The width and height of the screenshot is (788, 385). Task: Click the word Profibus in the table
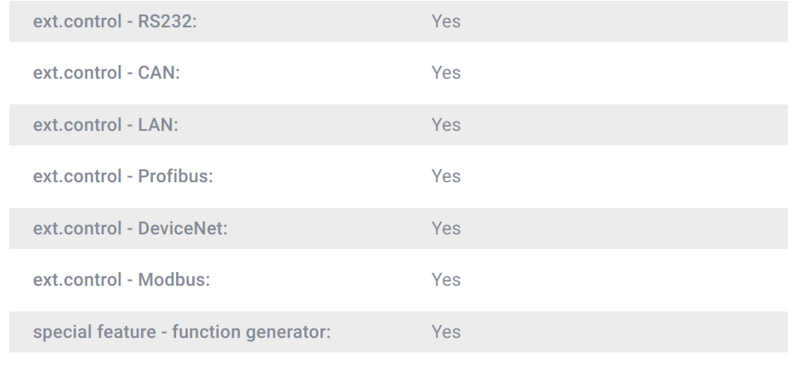pos(175,176)
